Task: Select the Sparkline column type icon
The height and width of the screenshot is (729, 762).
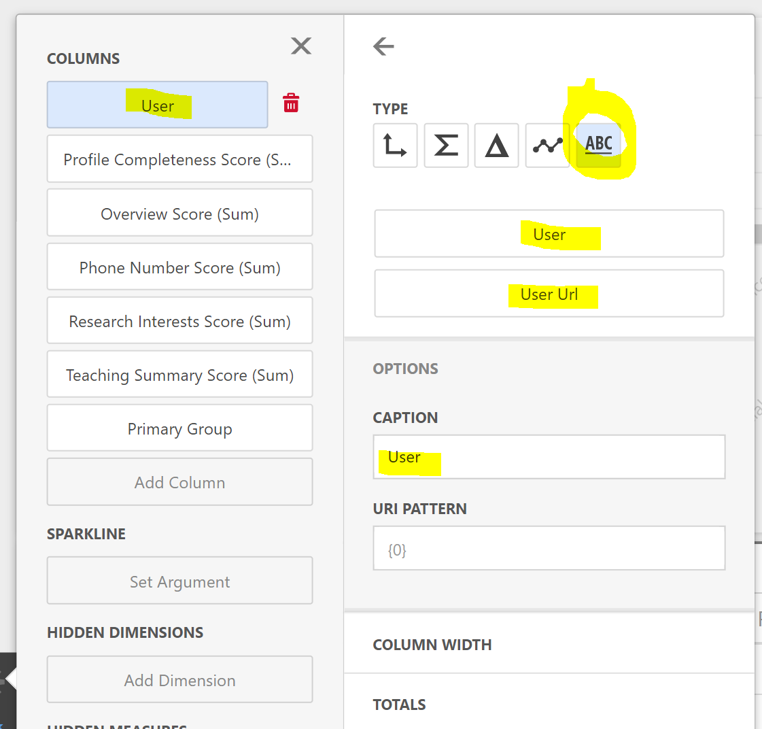Action: tap(547, 146)
